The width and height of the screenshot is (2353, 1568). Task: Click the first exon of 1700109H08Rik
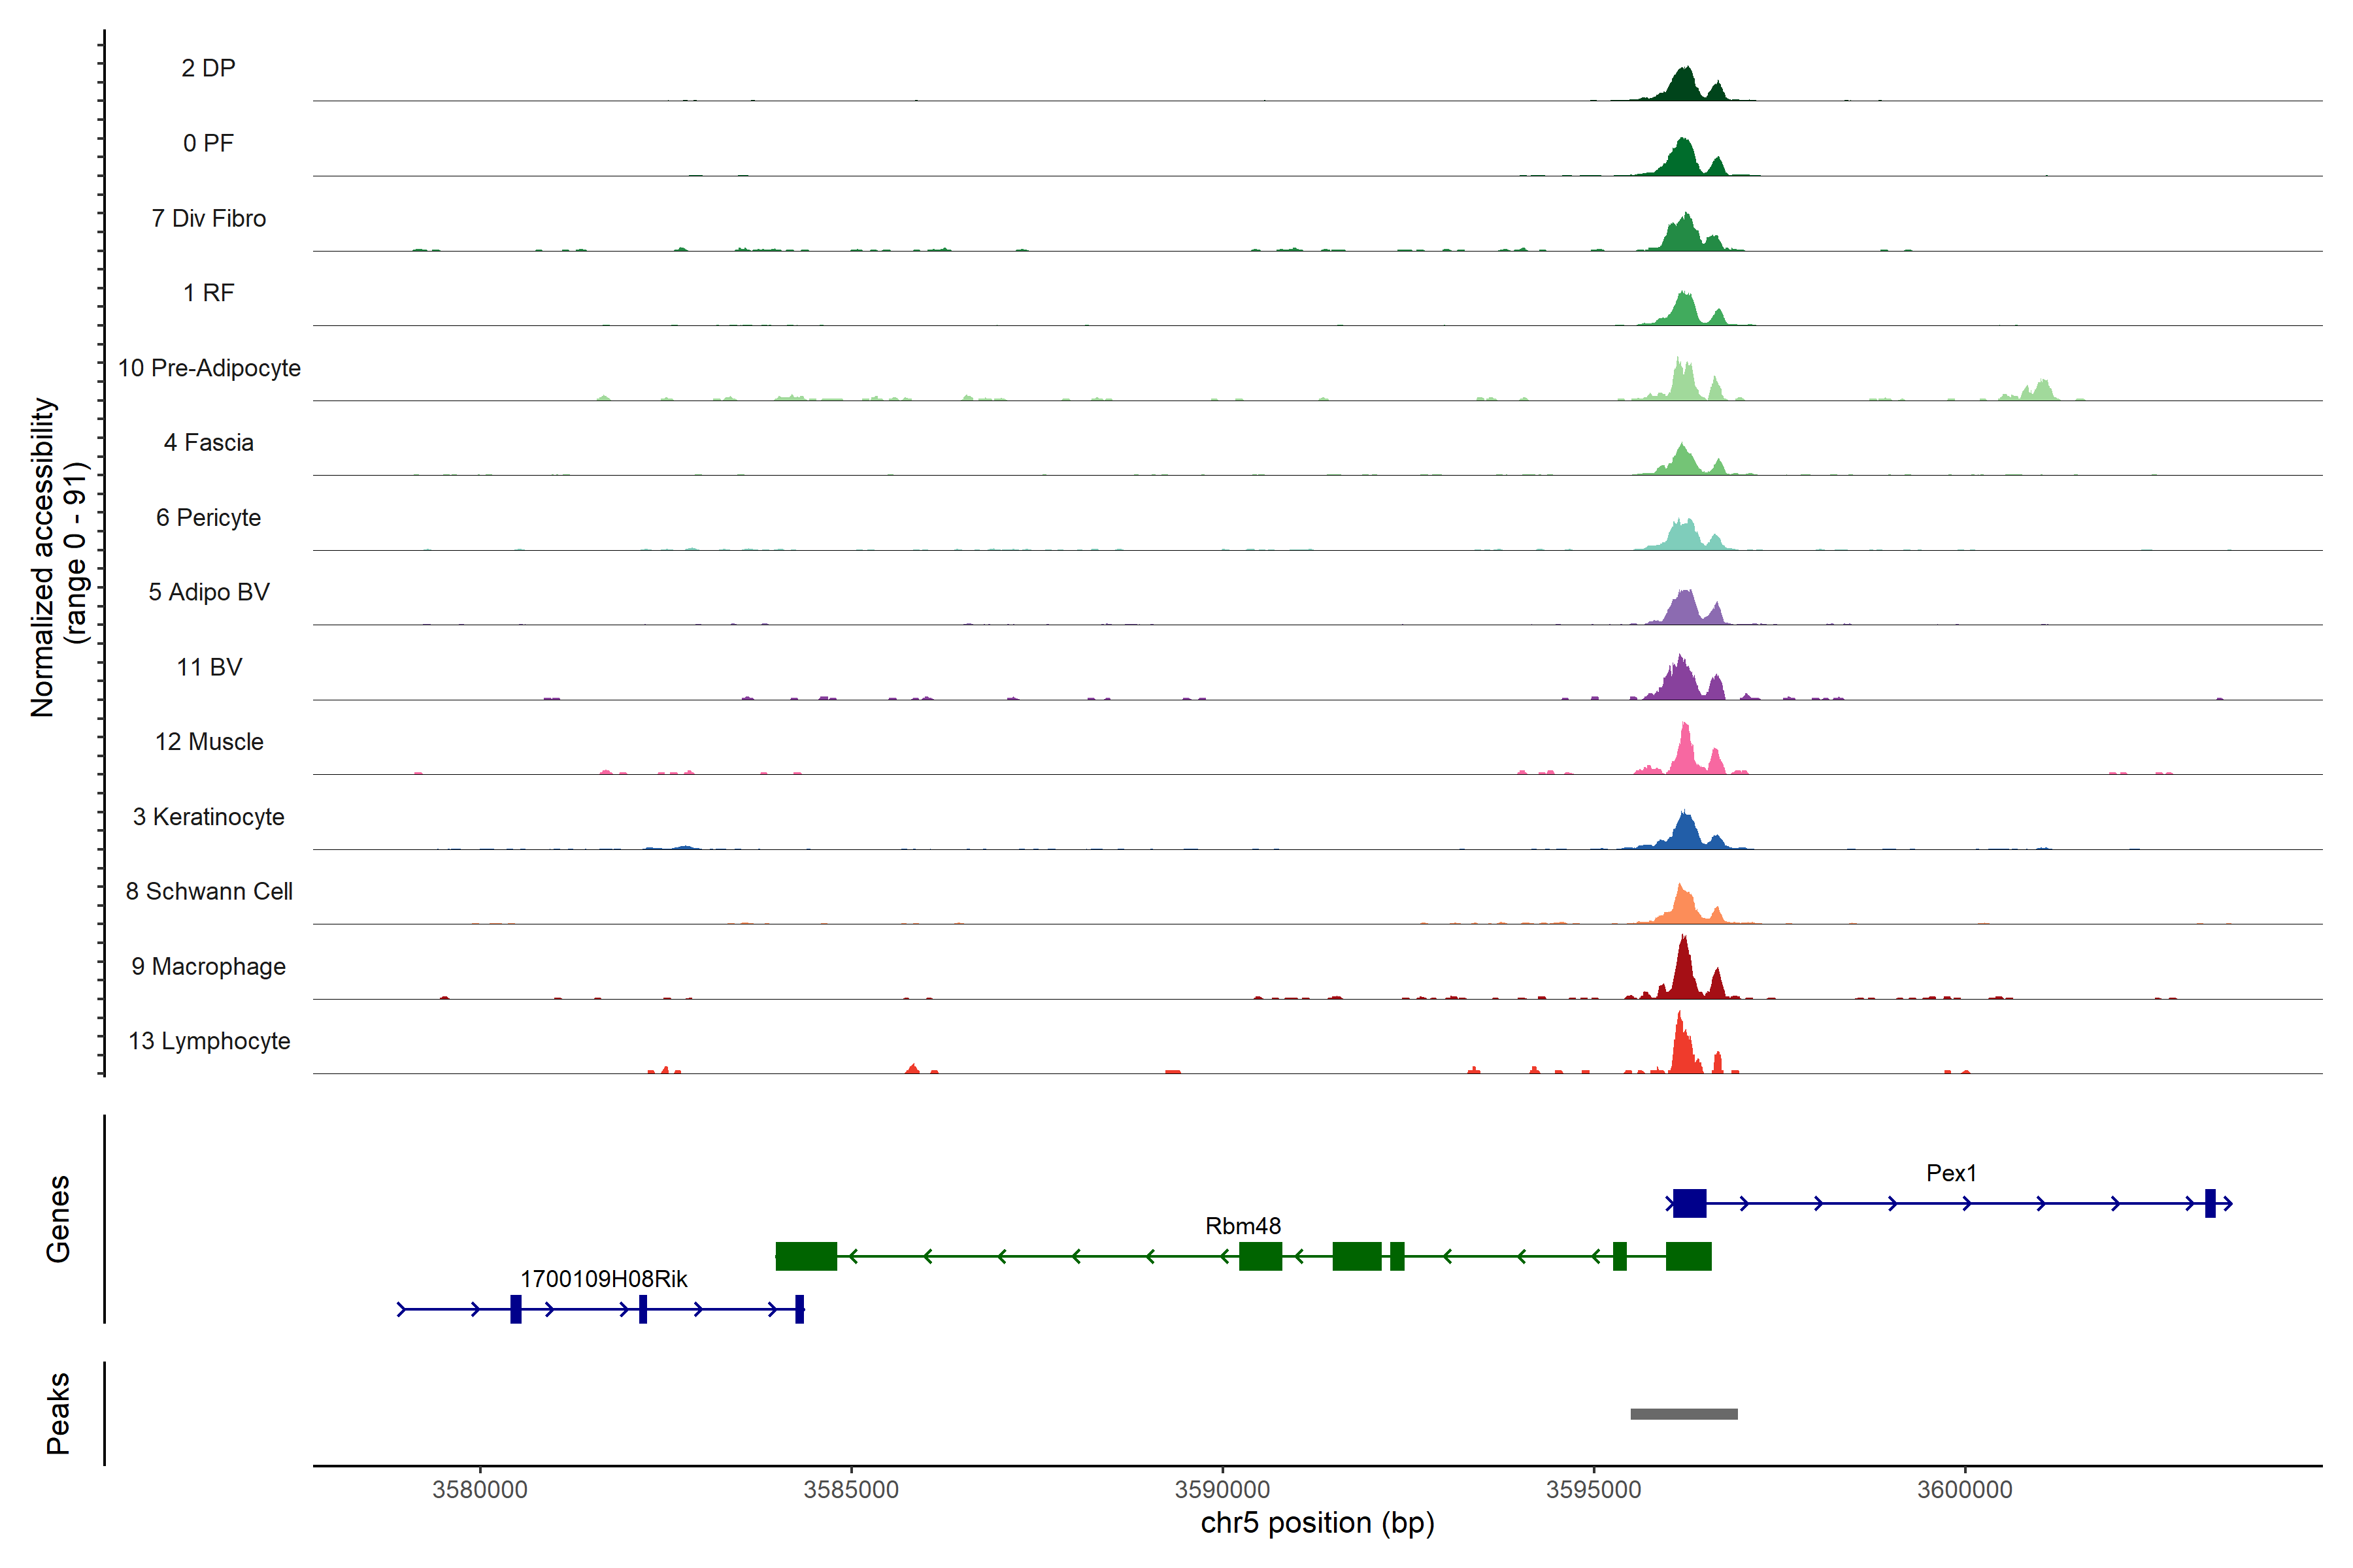tap(515, 1309)
